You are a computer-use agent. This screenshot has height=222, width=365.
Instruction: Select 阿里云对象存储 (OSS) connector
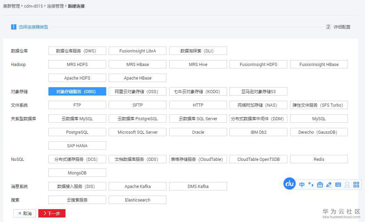pos(138,91)
